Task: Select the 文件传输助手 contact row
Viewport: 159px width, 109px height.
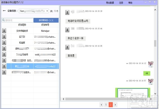Action: pos(30,31)
